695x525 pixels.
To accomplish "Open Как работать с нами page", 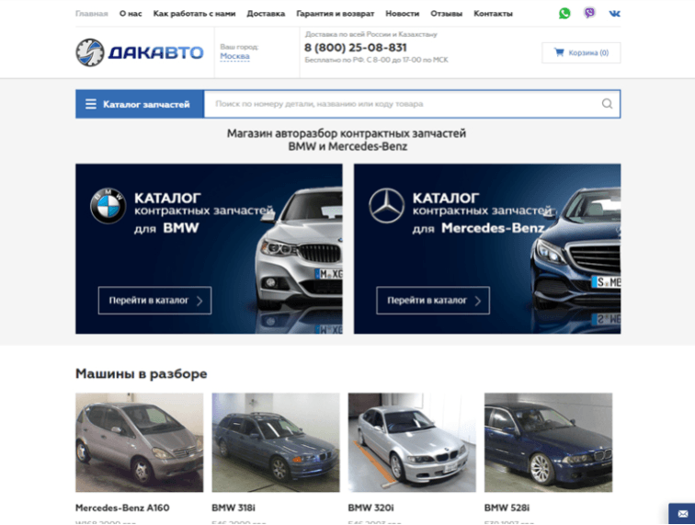I will (x=194, y=14).
